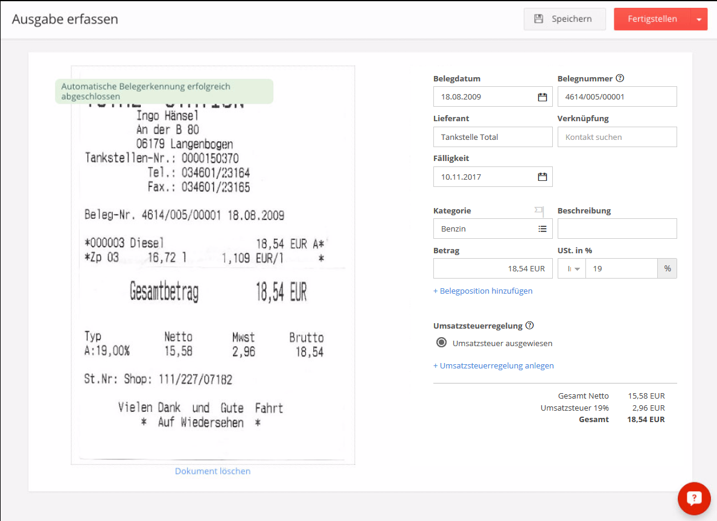The image size is (717, 521).
Task: Open the Fälligkeit calendar picker icon
Action: pyautogui.click(x=542, y=177)
